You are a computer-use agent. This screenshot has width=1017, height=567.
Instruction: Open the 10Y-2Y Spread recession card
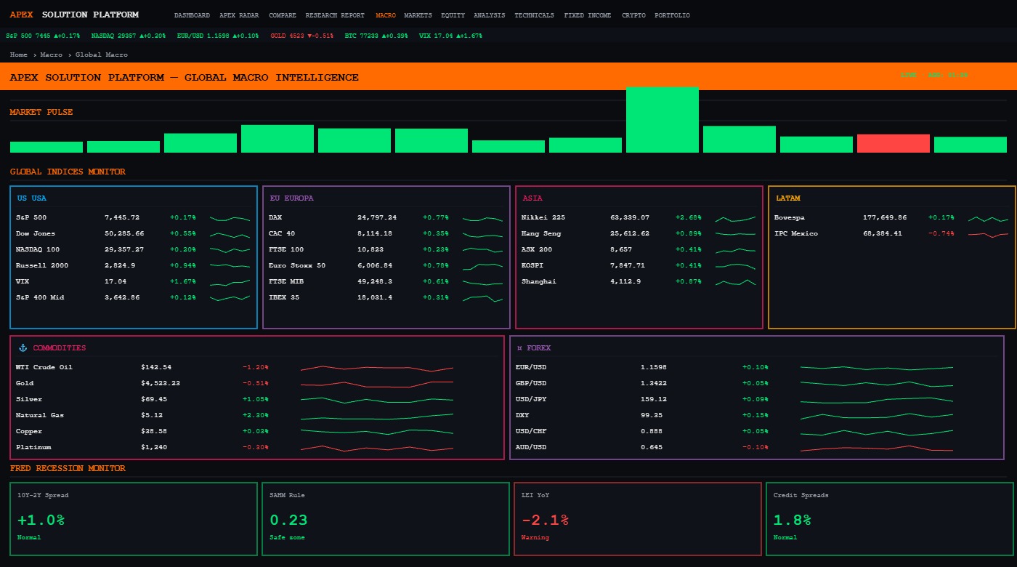coord(134,519)
